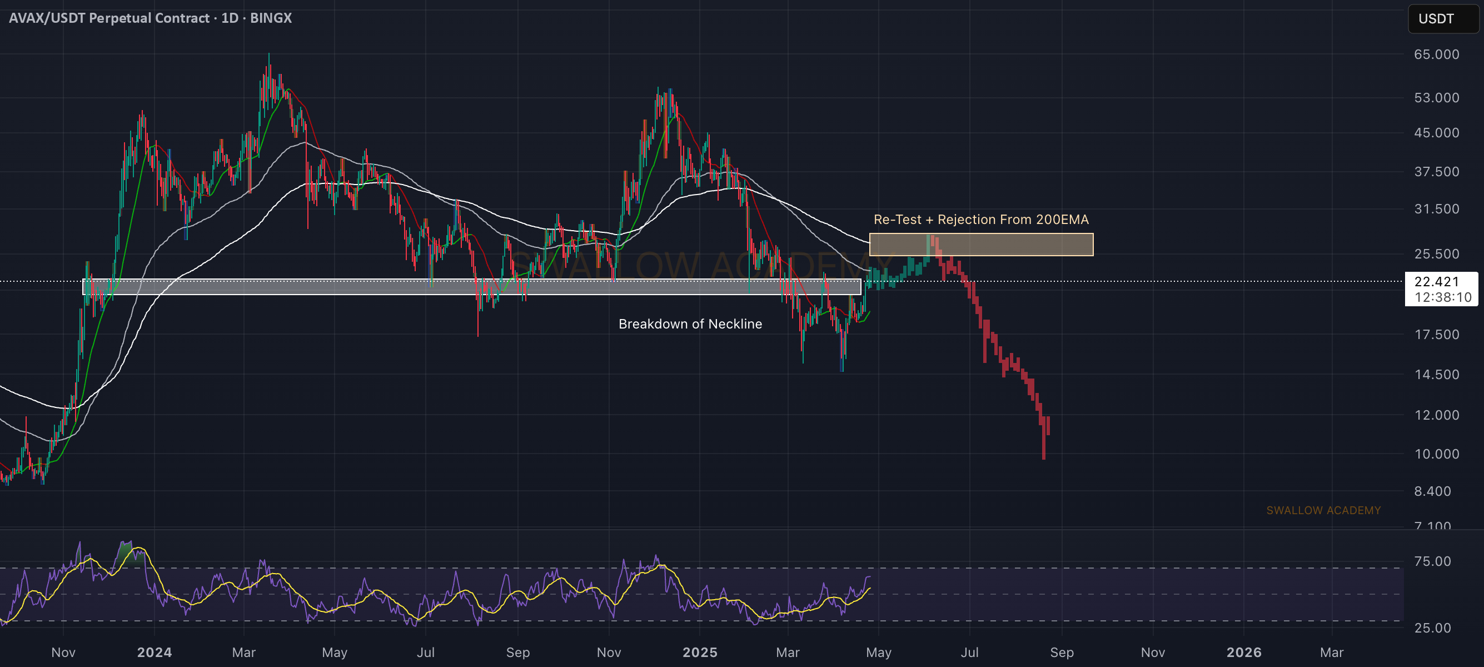Open the USDT currency selector

[x=1442, y=18]
